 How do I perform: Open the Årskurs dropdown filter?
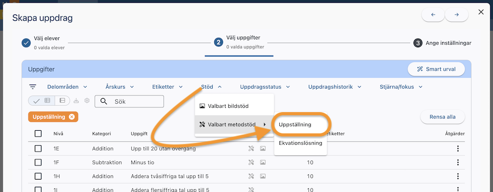(x=120, y=87)
